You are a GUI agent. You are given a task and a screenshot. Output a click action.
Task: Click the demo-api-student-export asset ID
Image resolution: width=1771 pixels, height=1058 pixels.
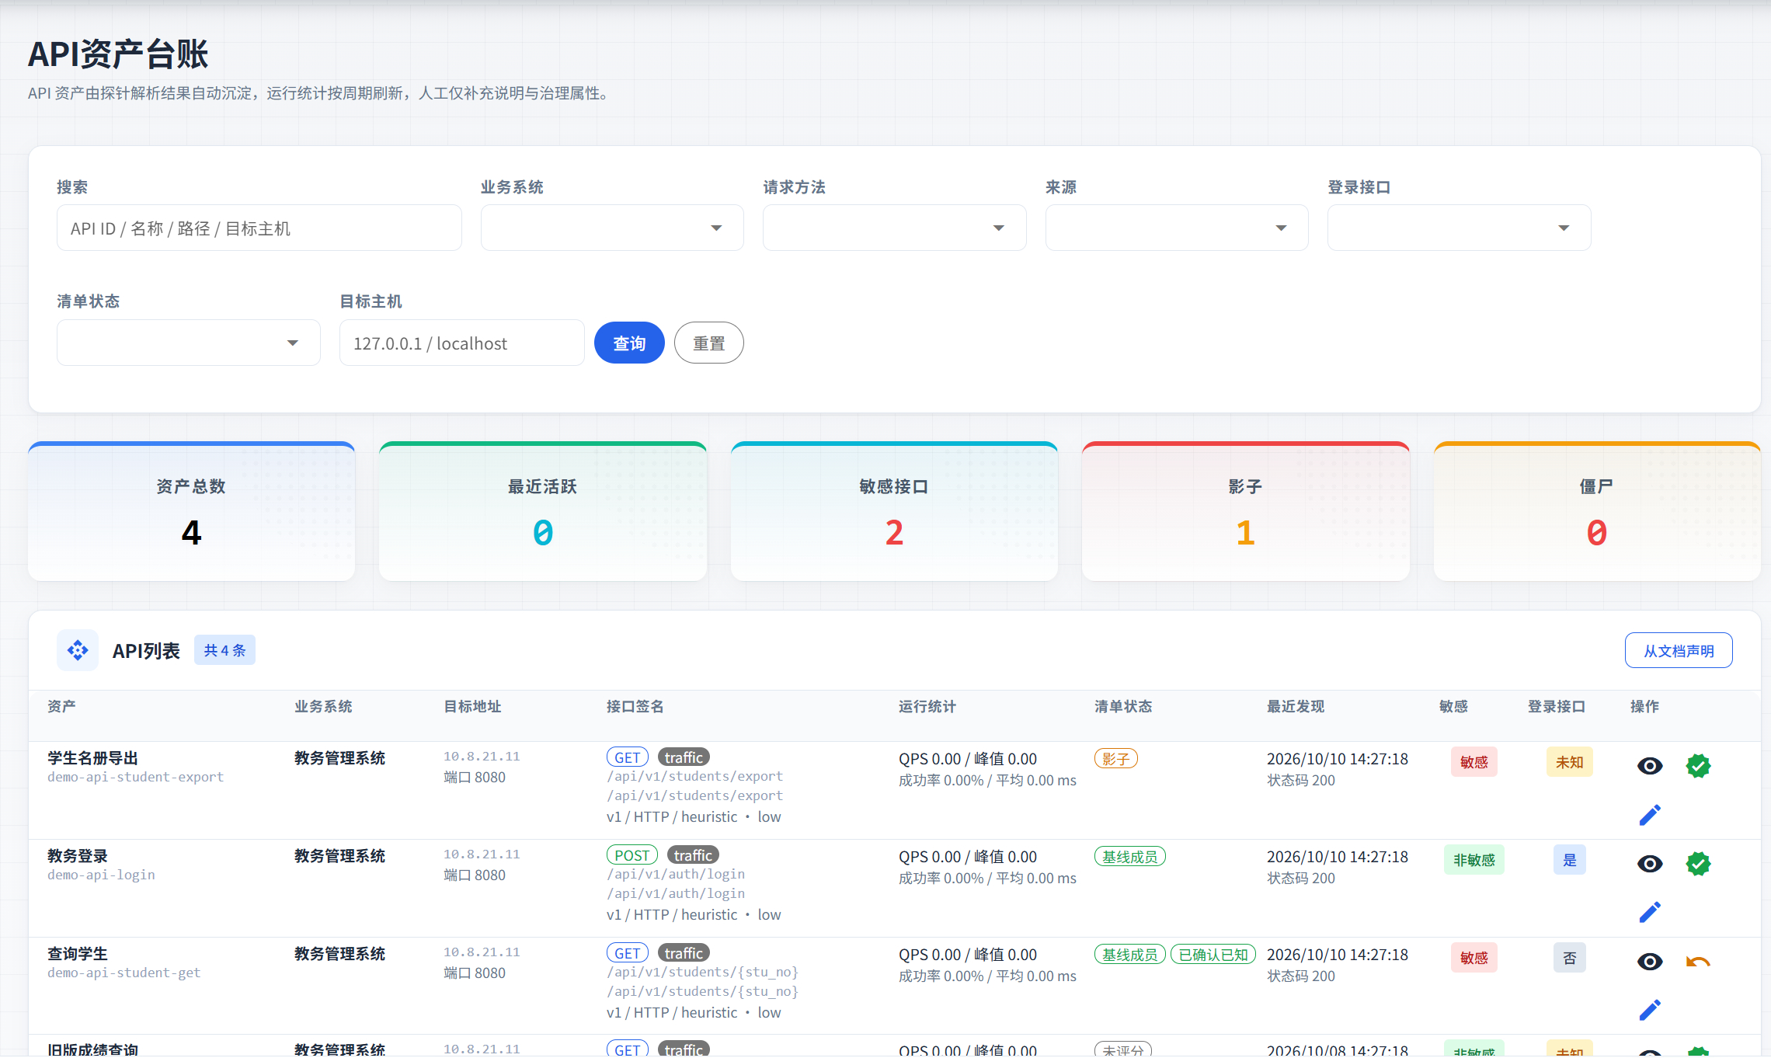pyautogui.click(x=135, y=777)
